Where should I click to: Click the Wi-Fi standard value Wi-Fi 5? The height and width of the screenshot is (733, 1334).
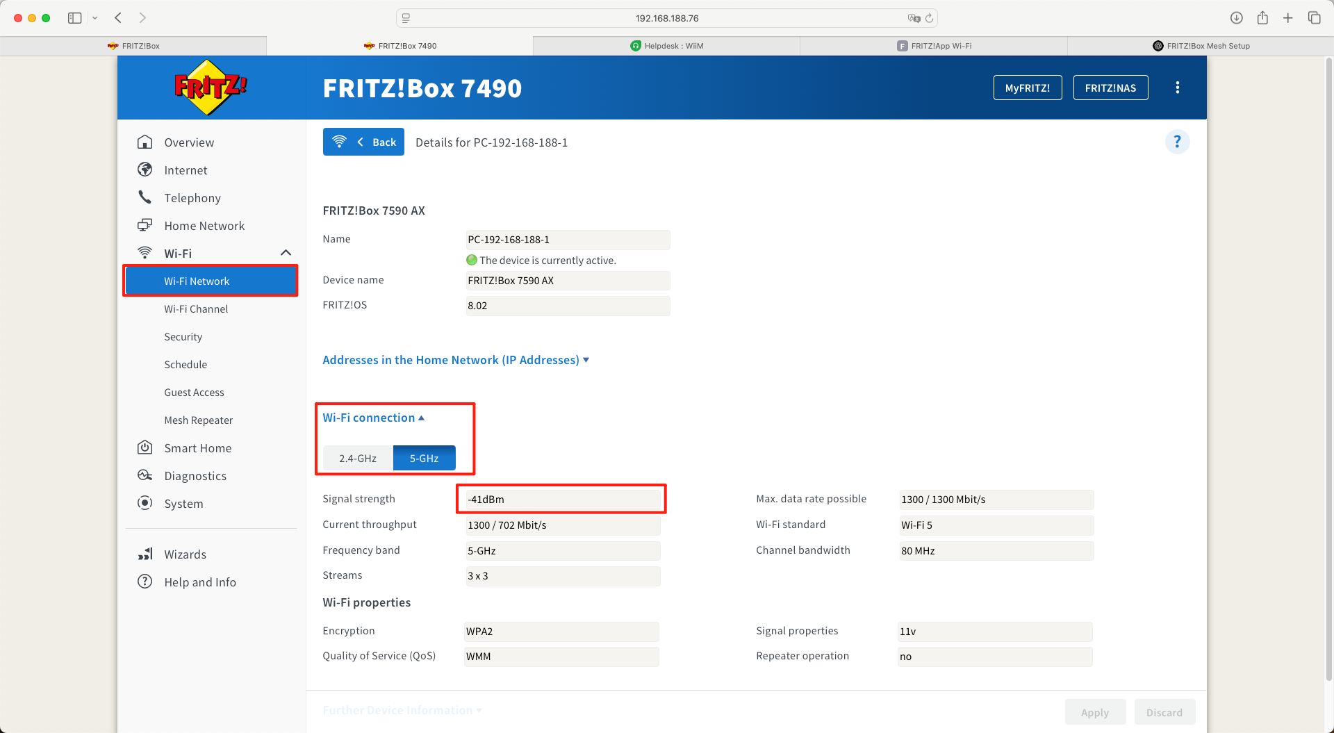[996, 525]
